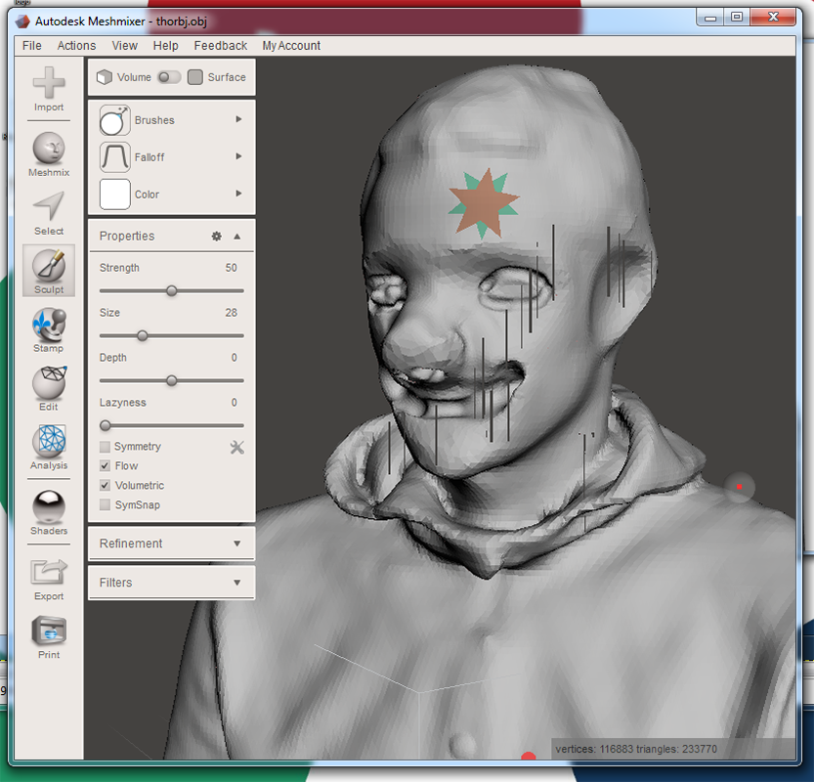Click the Size slider handle
This screenshot has width=814, height=782.
pos(143,336)
